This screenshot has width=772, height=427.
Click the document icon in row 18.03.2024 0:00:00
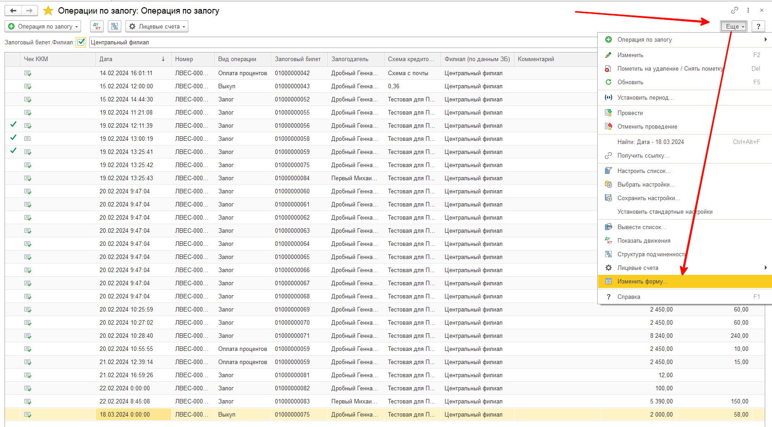click(28, 415)
